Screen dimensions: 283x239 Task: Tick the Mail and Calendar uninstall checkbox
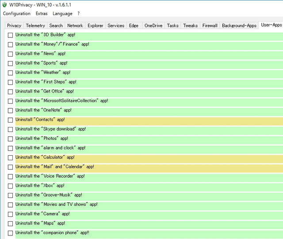[10, 167]
